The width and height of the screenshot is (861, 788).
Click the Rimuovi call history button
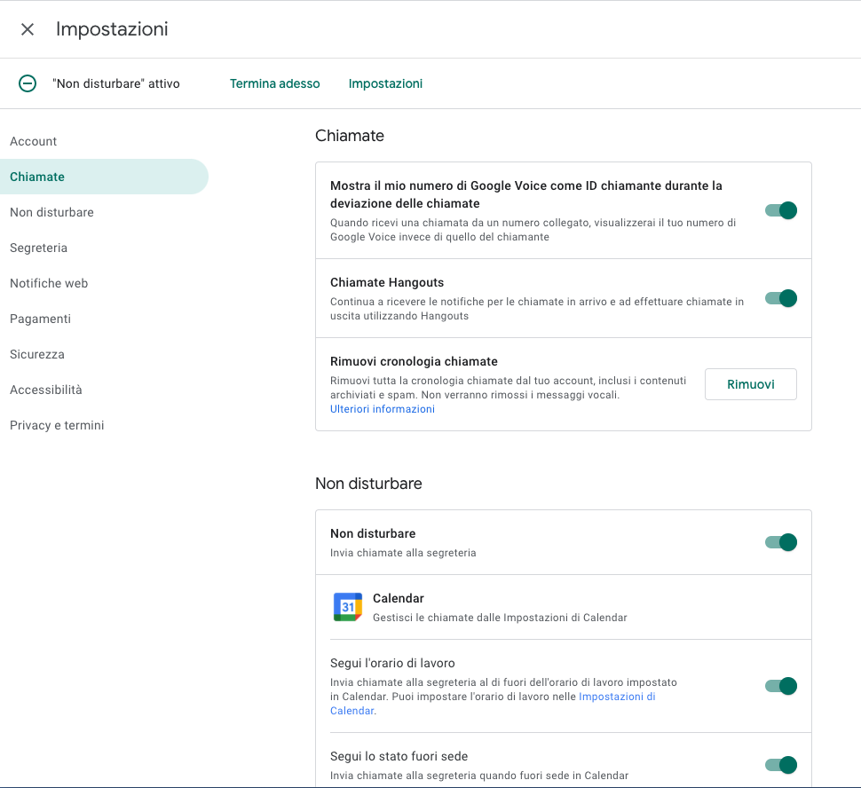click(750, 384)
